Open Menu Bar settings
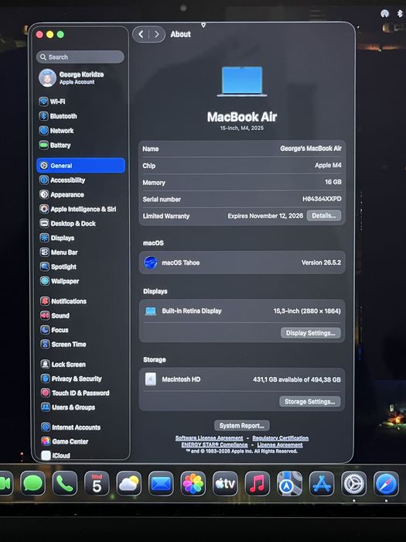Screen dimensions: 406x542 pos(59,252)
